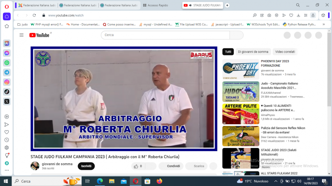Viewport: 332px width, 186px height.
Task: Open the Aria AI sidebar icon
Action: click(x=7, y=43)
